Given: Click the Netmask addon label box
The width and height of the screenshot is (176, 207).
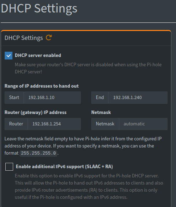Looking at the screenshot, I should (x=105, y=124).
